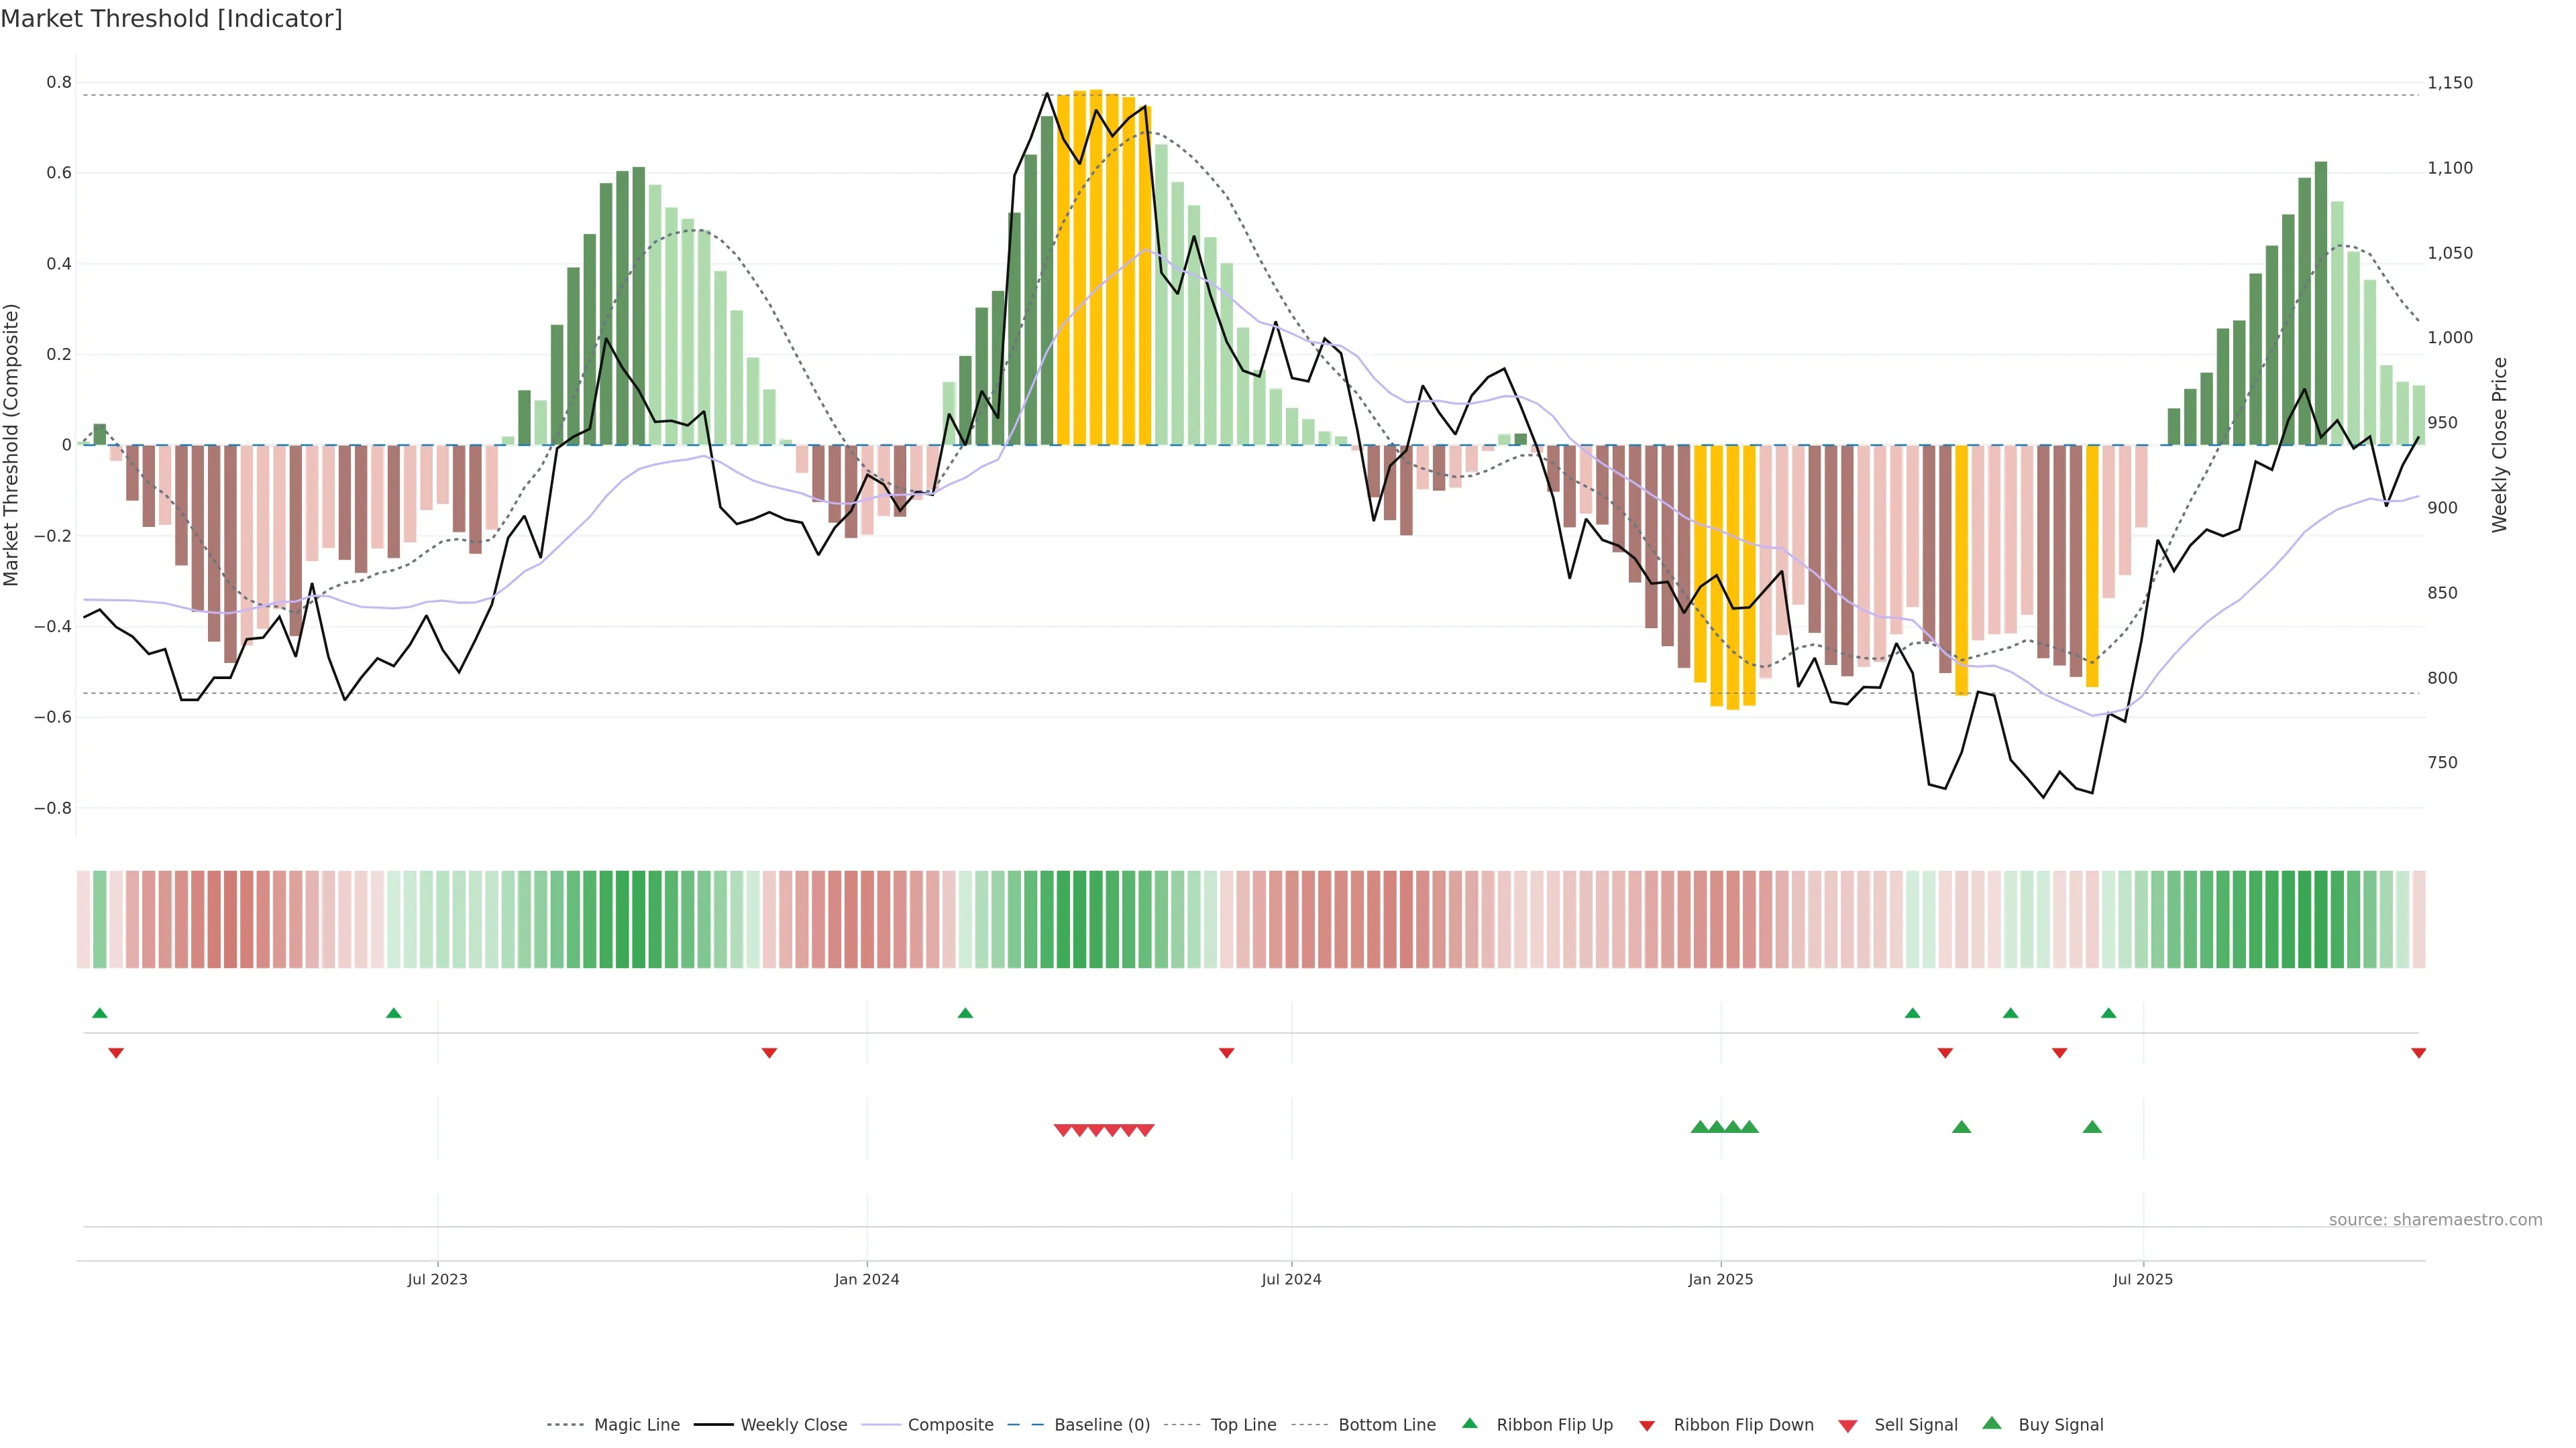The width and height of the screenshot is (2576, 1448).
Task: Click the Jan 2024 x-axis label
Action: click(867, 1279)
